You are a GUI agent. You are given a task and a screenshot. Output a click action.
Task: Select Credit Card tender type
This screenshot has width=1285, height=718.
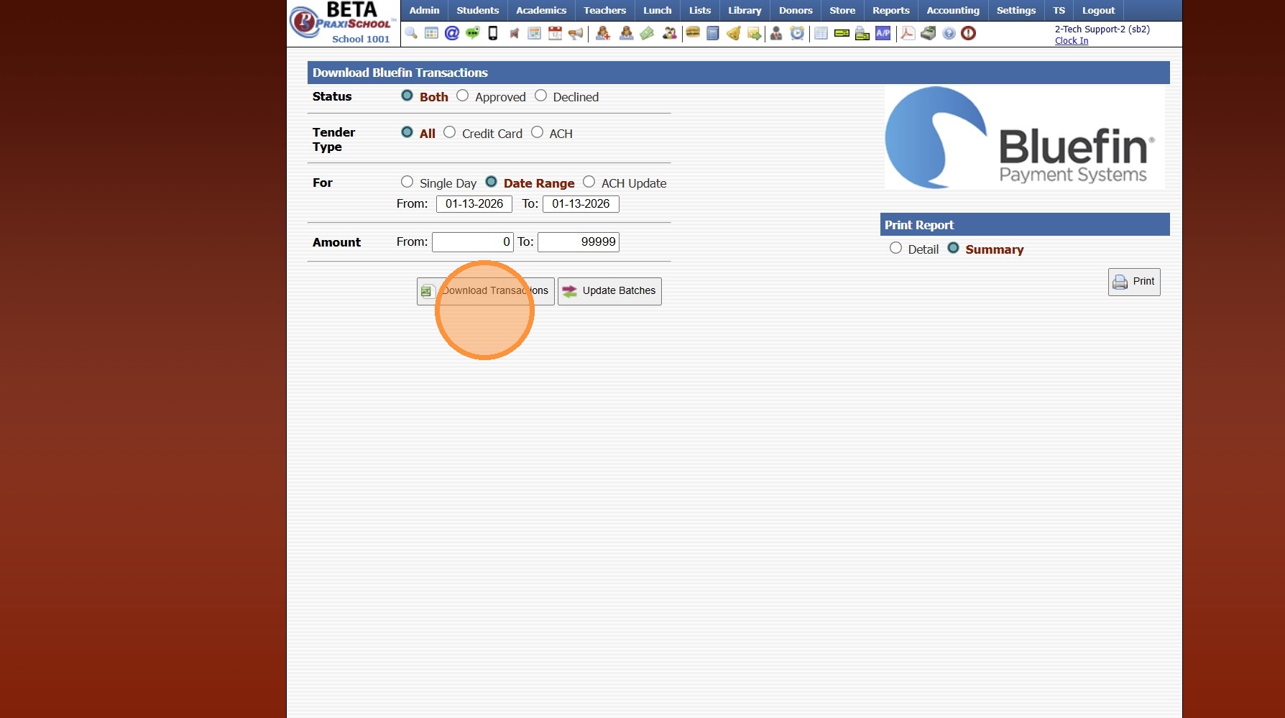point(450,132)
